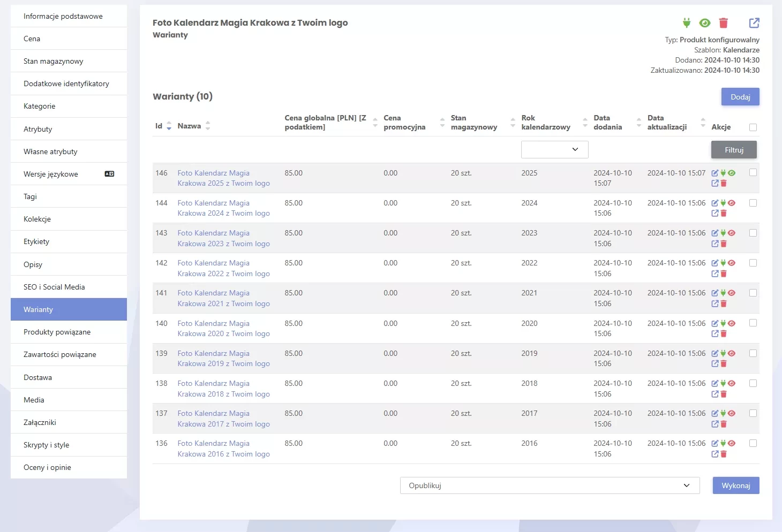Open variant 137 in external window
Image resolution: width=782 pixels, height=532 pixels.
715,424
